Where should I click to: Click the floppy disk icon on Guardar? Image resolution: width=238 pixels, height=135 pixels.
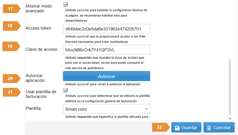tap(177, 128)
